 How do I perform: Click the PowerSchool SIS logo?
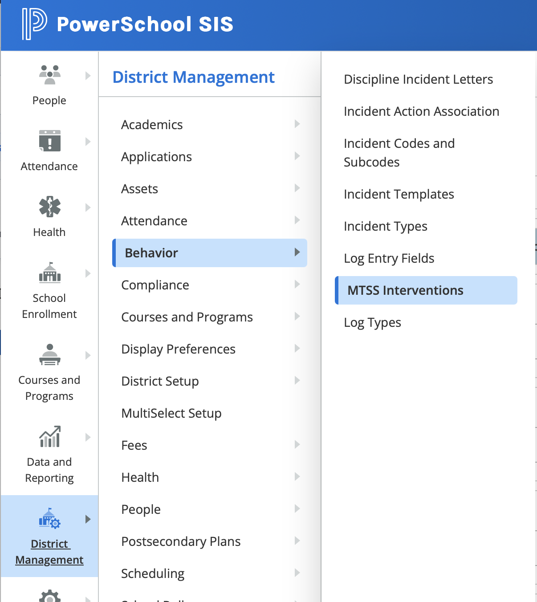125,25
